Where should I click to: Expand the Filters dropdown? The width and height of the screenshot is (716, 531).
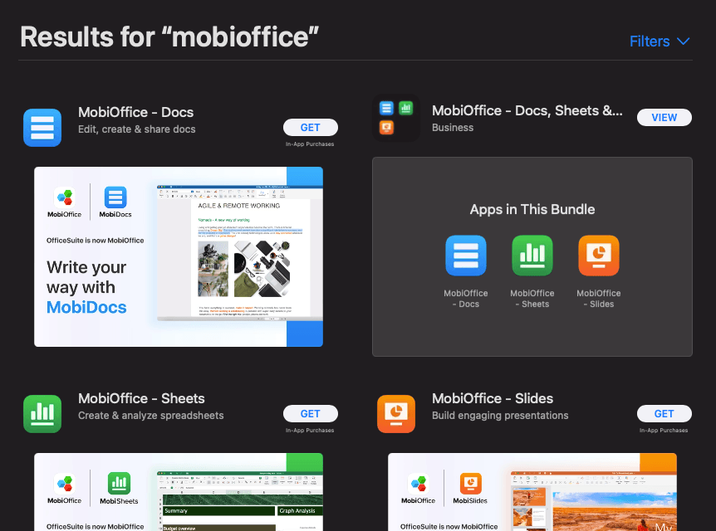[x=660, y=41]
